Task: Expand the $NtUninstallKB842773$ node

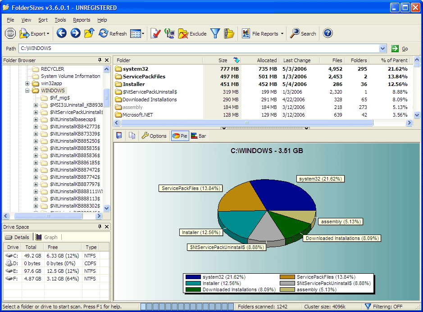Action: pos(36,127)
